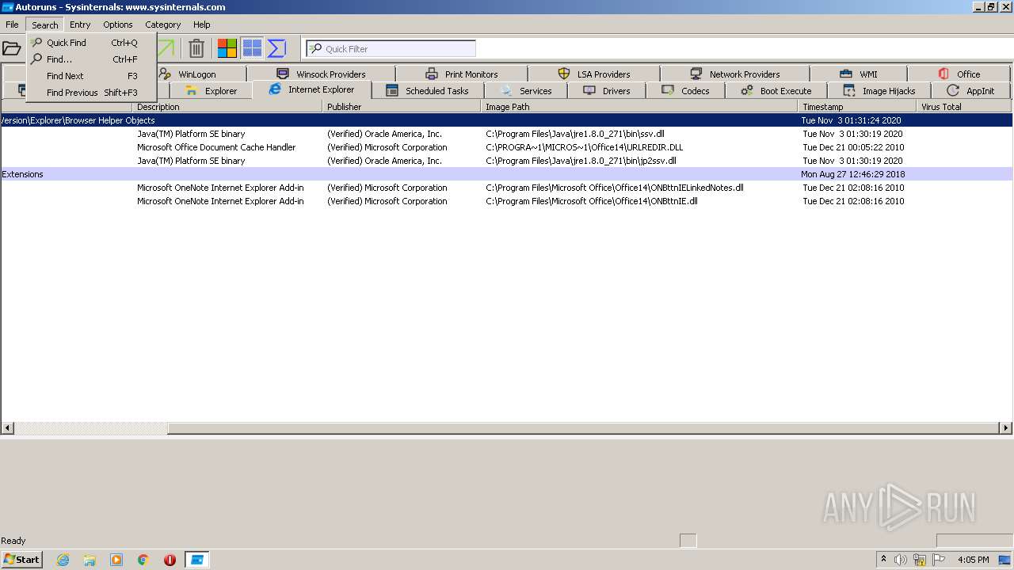This screenshot has width=1014, height=570.
Task: Open the Opera taskbar icon
Action: click(x=170, y=560)
